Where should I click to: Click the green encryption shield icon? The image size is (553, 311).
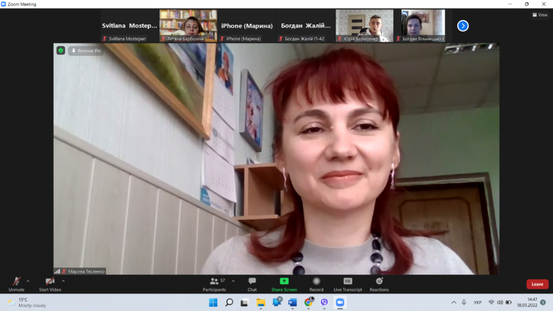(61, 50)
